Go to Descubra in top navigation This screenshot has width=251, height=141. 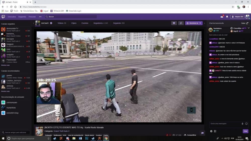point(12,17)
